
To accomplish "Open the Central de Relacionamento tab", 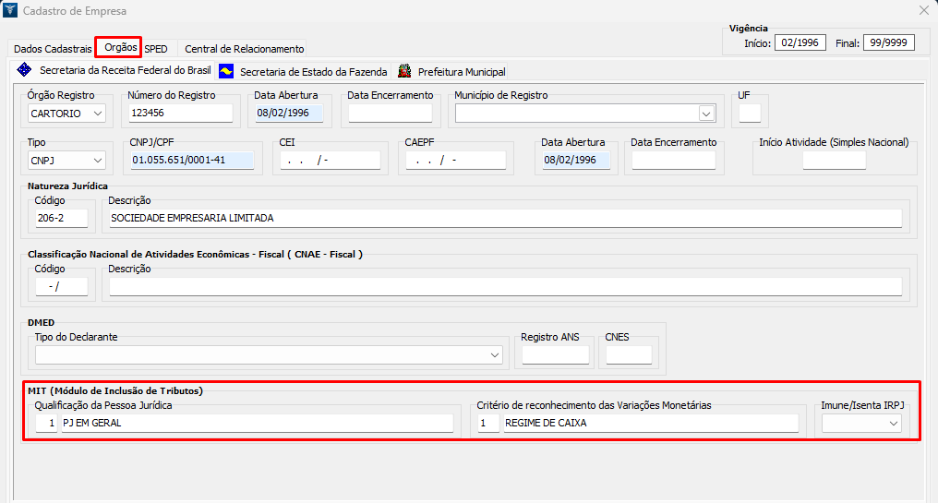I will click(244, 48).
